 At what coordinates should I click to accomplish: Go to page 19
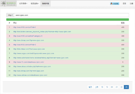107,87
